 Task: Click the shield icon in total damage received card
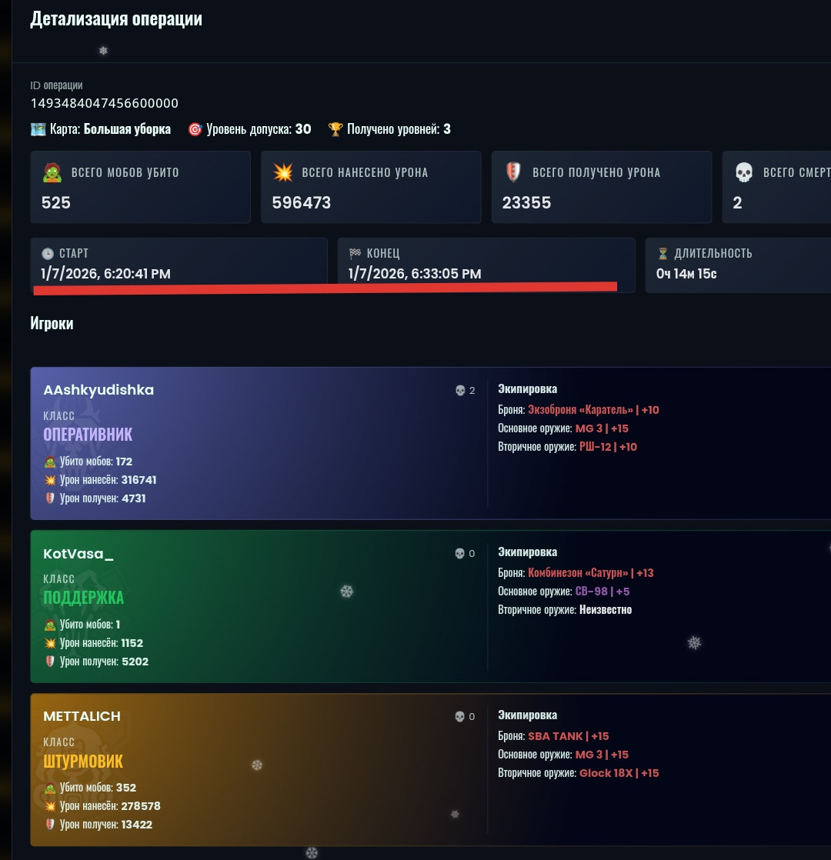[x=513, y=172]
